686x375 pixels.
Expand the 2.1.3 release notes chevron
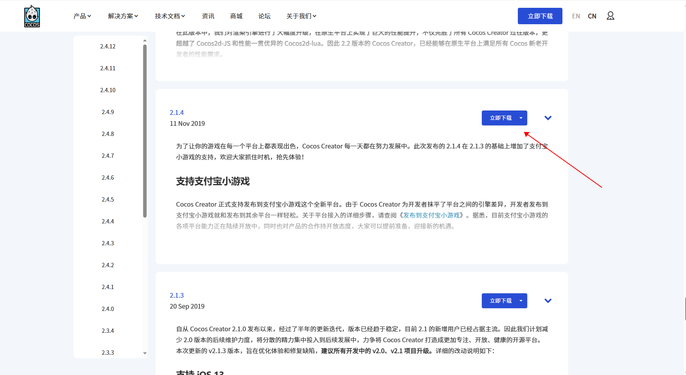(548, 301)
